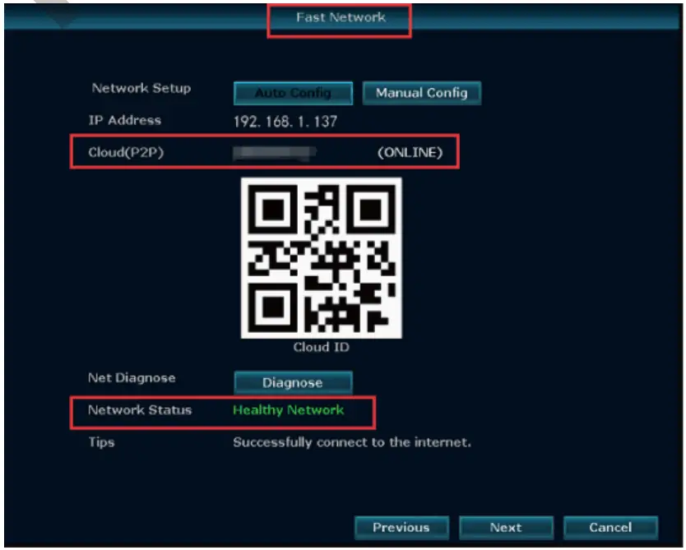Viewport: 686px width, 550px height.
Task: Click the Successfully connect to the internet tip
Action: point(352,442)
